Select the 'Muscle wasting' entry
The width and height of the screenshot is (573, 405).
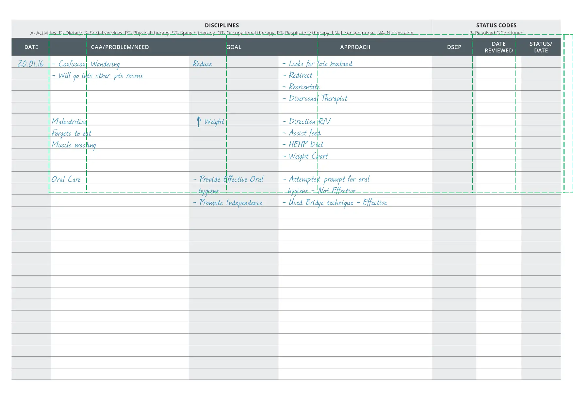(x=74, y=145)
